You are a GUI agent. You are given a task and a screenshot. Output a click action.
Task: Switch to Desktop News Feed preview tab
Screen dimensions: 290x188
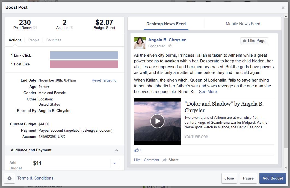click(x=166, y=24)
